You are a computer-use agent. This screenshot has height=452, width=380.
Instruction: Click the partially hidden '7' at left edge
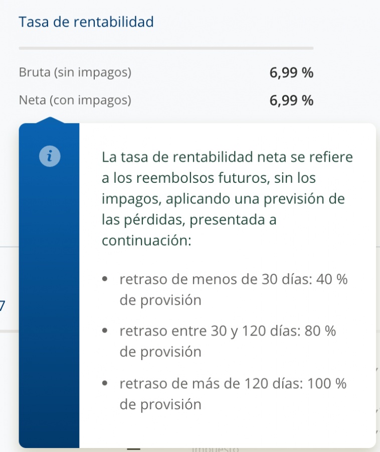(x=2, y=305)
